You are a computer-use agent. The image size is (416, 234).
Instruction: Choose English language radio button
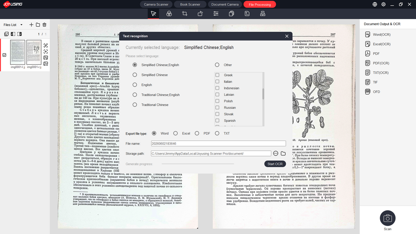click(x=135, y=85)
